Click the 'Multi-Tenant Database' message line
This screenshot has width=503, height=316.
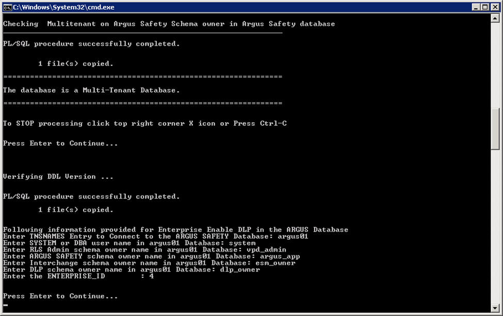click(91, 90)
